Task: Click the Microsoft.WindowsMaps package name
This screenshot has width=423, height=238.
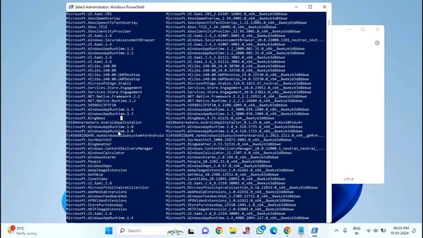Action: pyautogui.click(x=89, y=166)
